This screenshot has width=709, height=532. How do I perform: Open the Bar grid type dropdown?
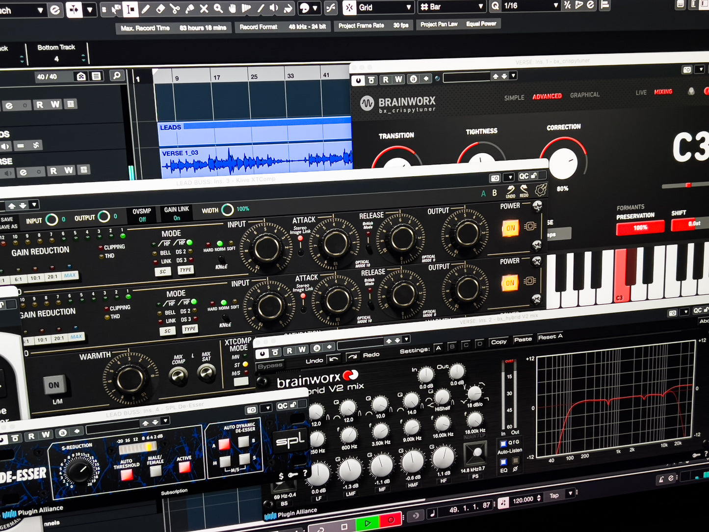[481, 7]
